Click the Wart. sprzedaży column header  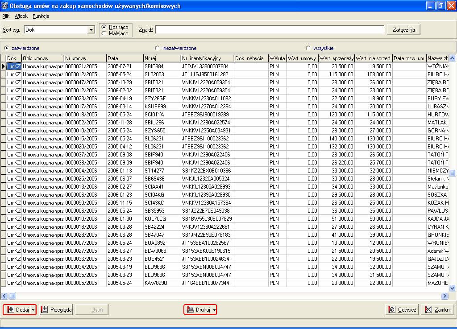337,58
